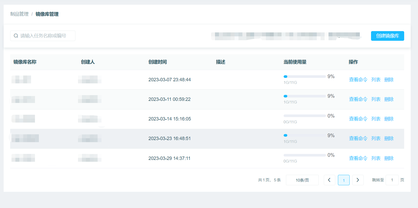Open 列表 for 2023-03-11 00:59:22 row
Screen dimensions: 418x208
coord(376,99)
